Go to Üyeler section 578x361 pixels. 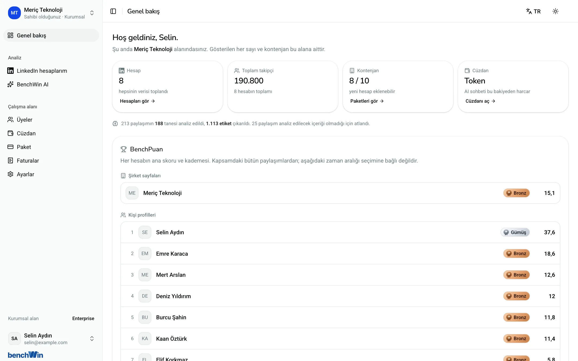coord(51,120)
